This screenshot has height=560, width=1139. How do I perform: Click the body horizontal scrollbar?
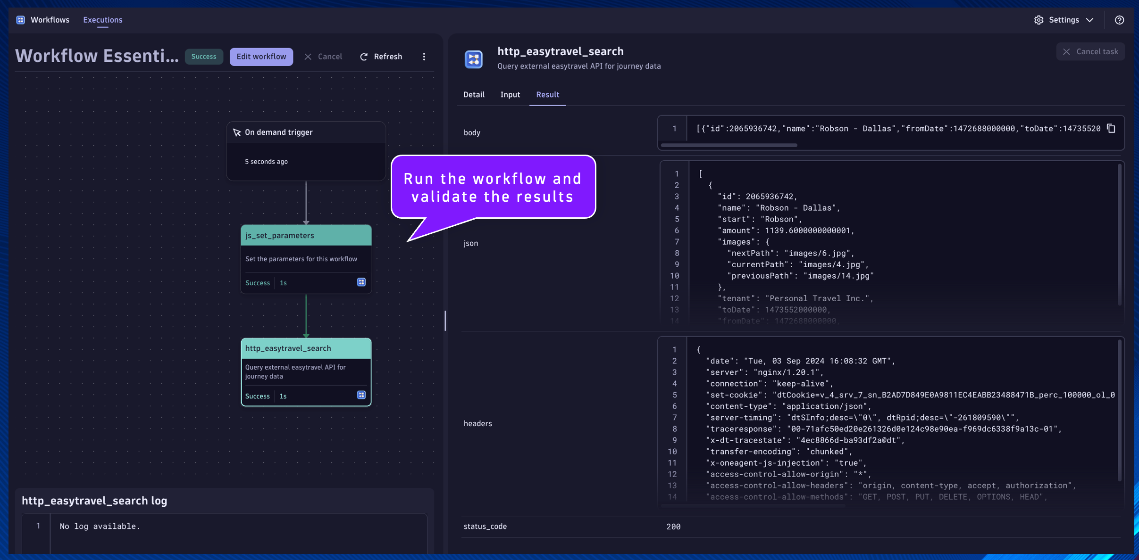pyautogui.click(x=729, y=145)
